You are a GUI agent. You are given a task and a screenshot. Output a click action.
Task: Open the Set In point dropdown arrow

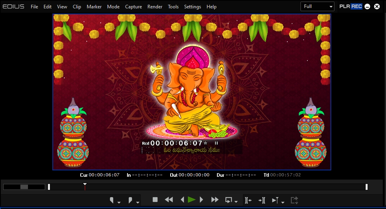point(119,202)
